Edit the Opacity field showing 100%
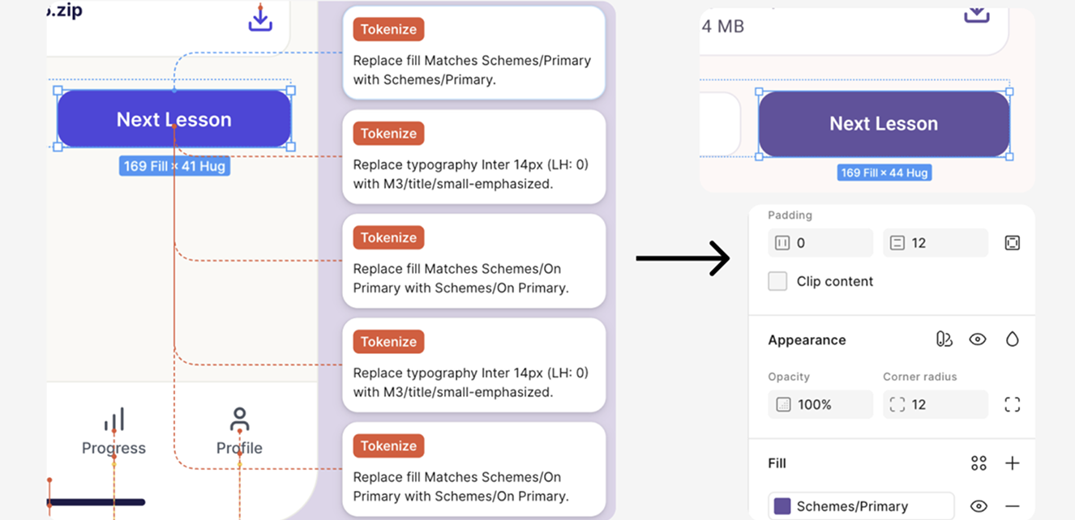Screen dimensions: 1075x520 820,404
